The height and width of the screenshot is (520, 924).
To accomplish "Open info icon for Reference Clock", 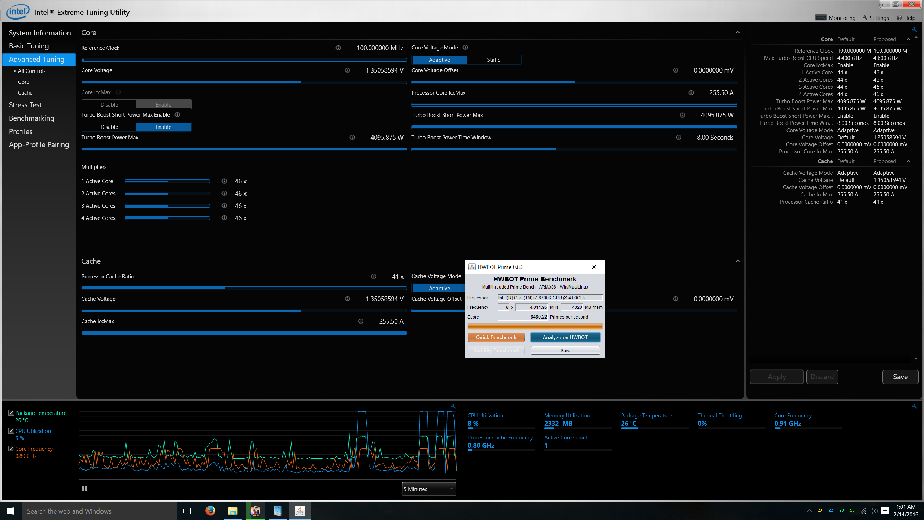I will [338, 48].
